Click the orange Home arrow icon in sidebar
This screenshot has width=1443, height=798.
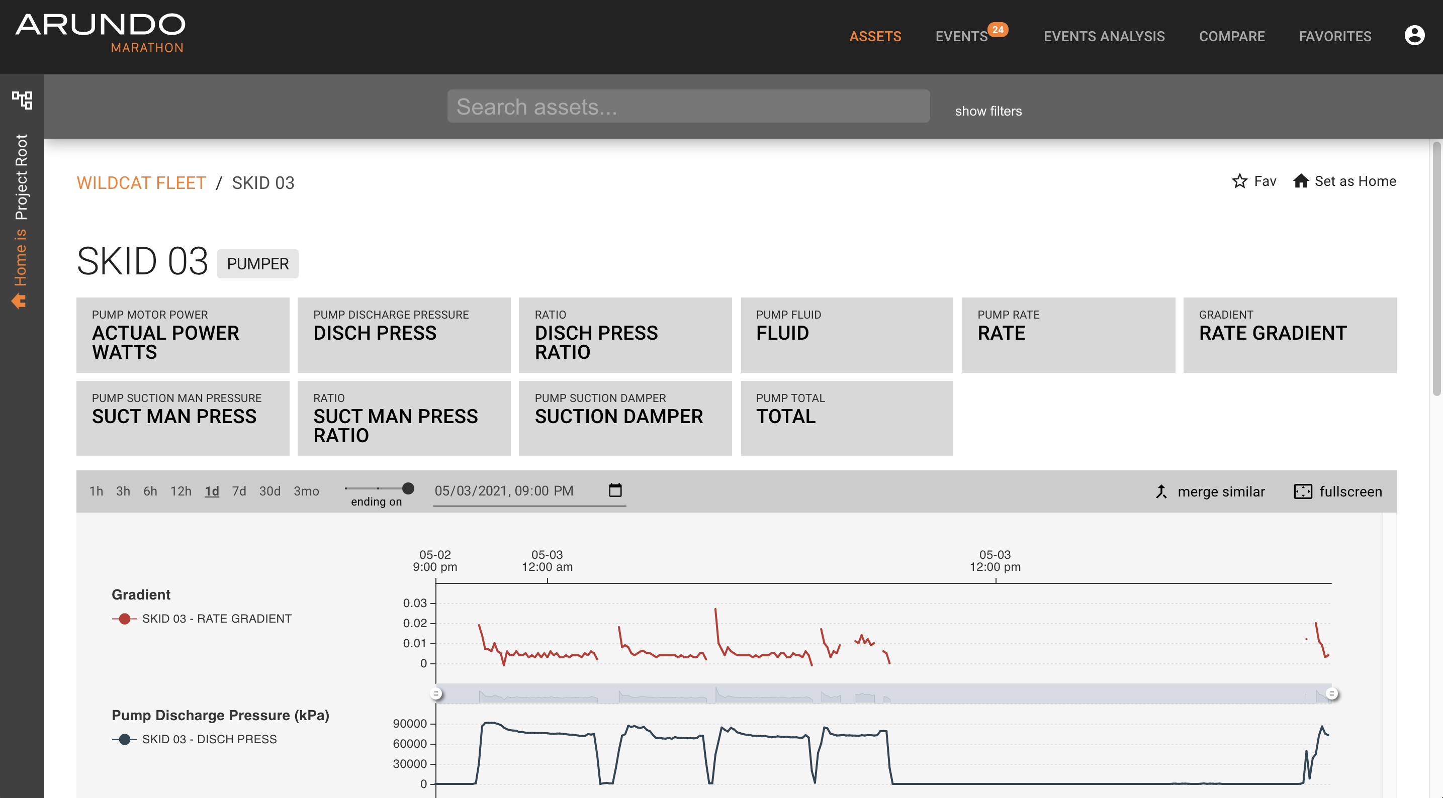click(x=19, y=301)
